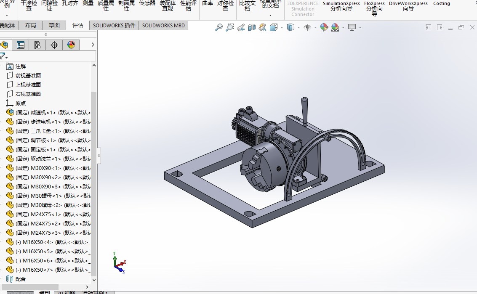The image size is (477, 294).
Task: Open the PropertyManager panel tab
Action: tap(21, 45)
